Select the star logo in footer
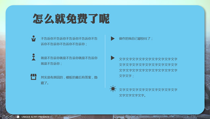Image resolution: width=210 pixels, height=119 pixels. pos(18,117)
